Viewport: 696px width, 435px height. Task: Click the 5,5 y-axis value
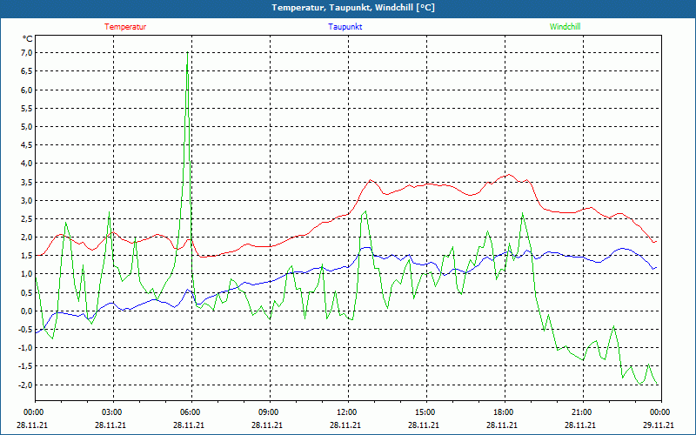27,108
